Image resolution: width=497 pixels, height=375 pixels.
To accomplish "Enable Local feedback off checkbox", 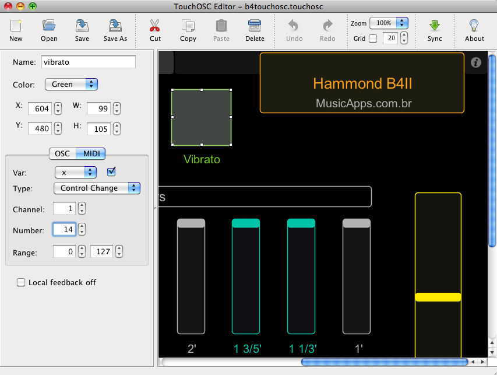I will 21,282.
